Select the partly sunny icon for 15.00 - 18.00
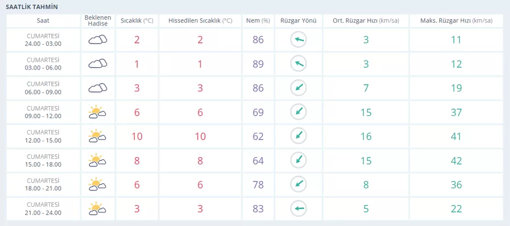The height and width of the screenshot is (226, 510). (97, 160)
